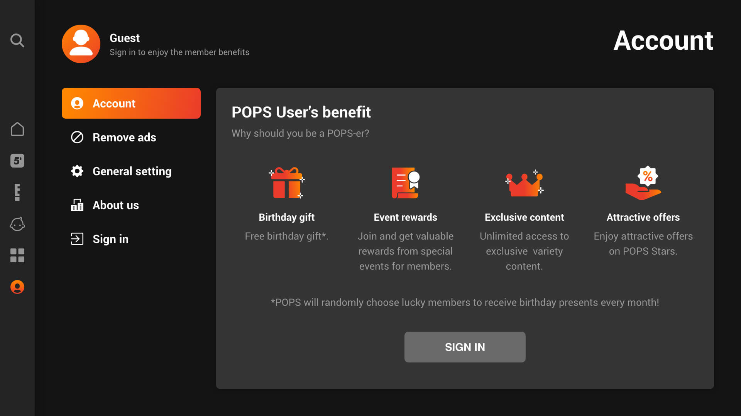The width and height of the screenshot is (741, 416).
Task: Click the 'Exclusive content' title text
Action: [x=524, y=217]
